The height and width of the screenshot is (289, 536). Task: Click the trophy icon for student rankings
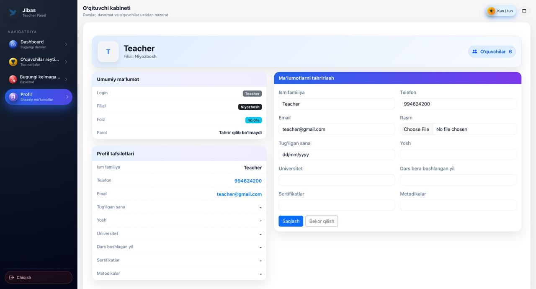13,62
